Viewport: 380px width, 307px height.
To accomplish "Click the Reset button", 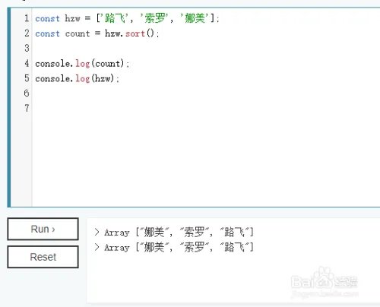I will click(43, 257).
